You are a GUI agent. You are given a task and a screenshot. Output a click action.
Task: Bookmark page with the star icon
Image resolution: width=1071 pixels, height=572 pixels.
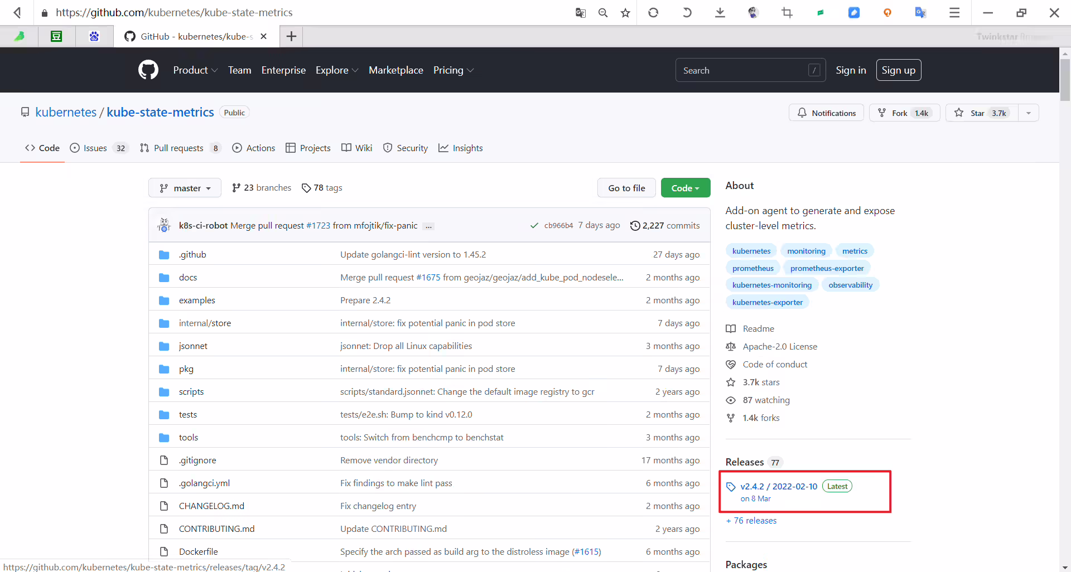tap(625, 12)
